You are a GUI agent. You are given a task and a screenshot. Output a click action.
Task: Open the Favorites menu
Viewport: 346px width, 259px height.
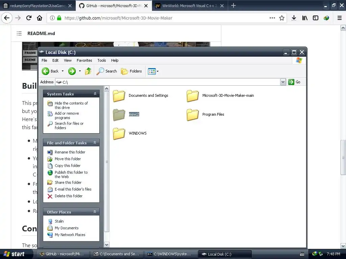[x=84, y=60]
